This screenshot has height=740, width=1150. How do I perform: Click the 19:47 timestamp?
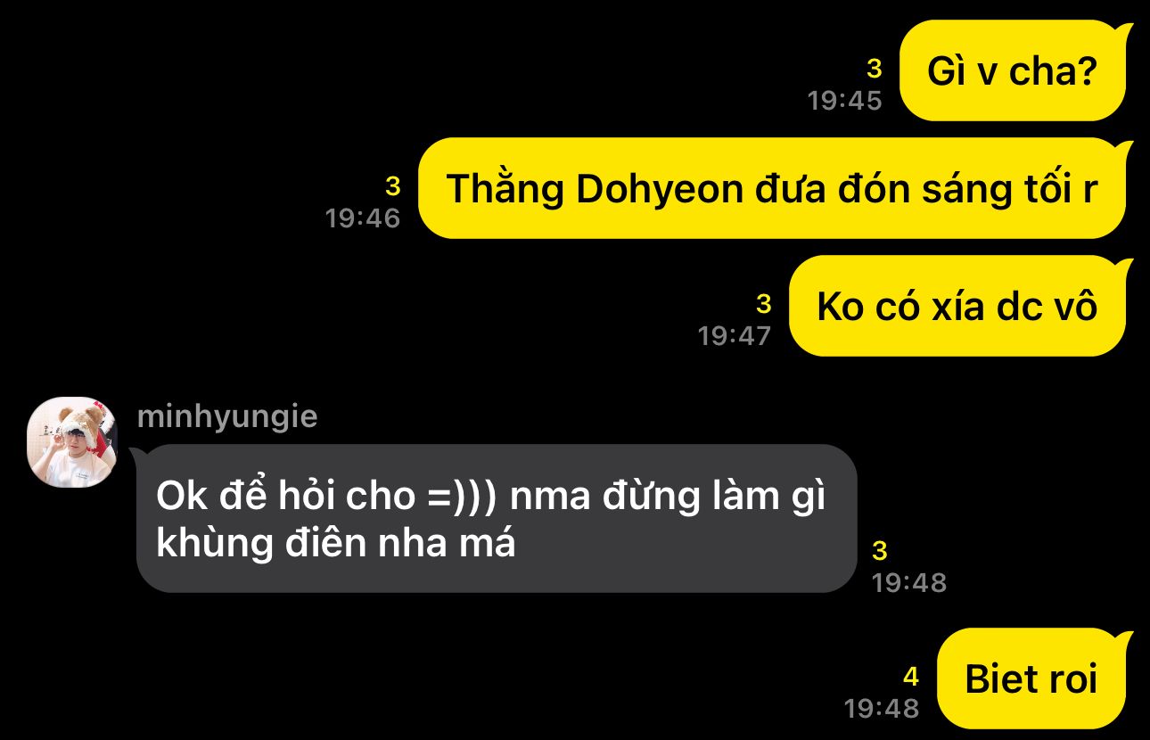pos(735,336)
